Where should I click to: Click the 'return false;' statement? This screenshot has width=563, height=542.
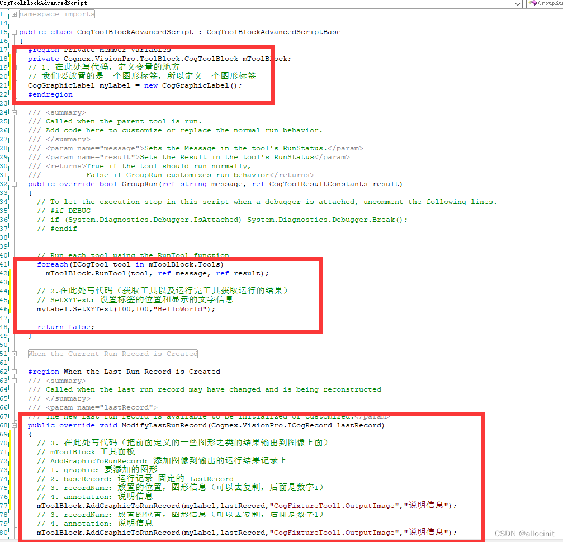pyautogui.click(x=66, y=327)
